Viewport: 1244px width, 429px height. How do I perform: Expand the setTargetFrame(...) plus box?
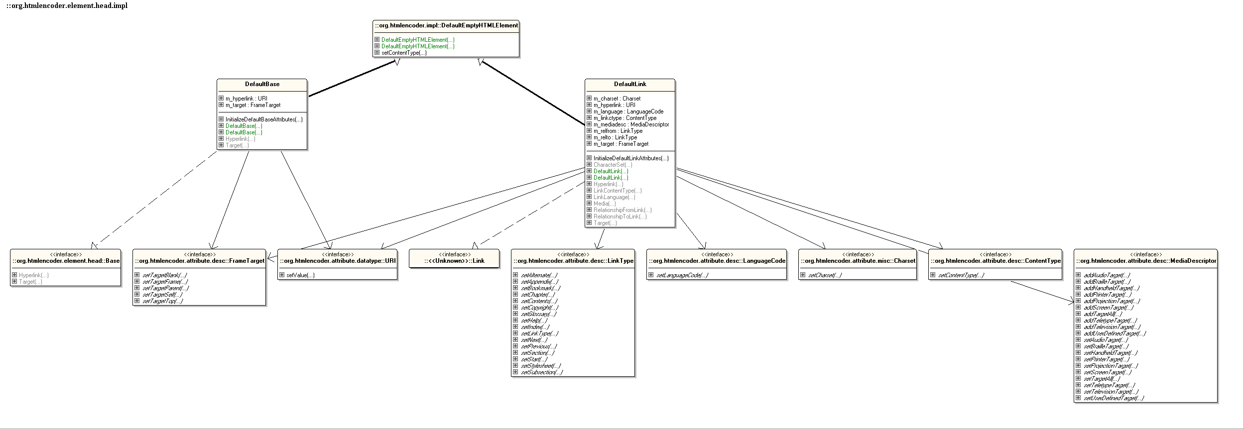click(x=137, y=282)
